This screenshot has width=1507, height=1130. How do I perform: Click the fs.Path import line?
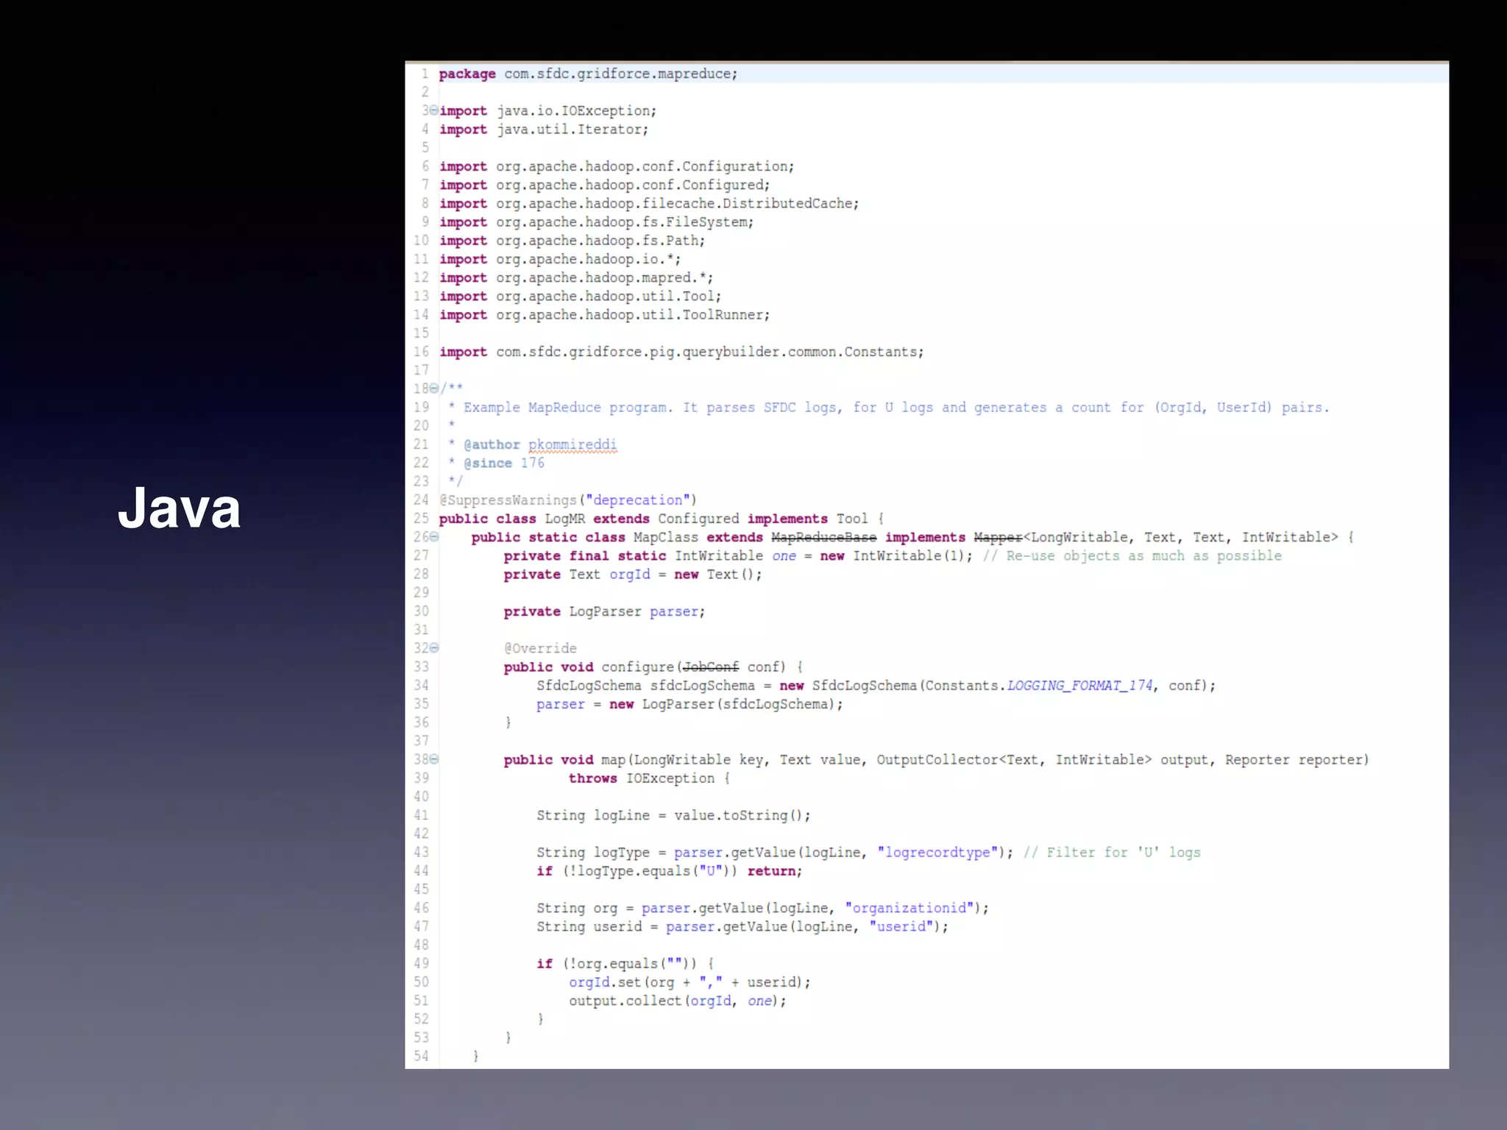coord(572,241)
